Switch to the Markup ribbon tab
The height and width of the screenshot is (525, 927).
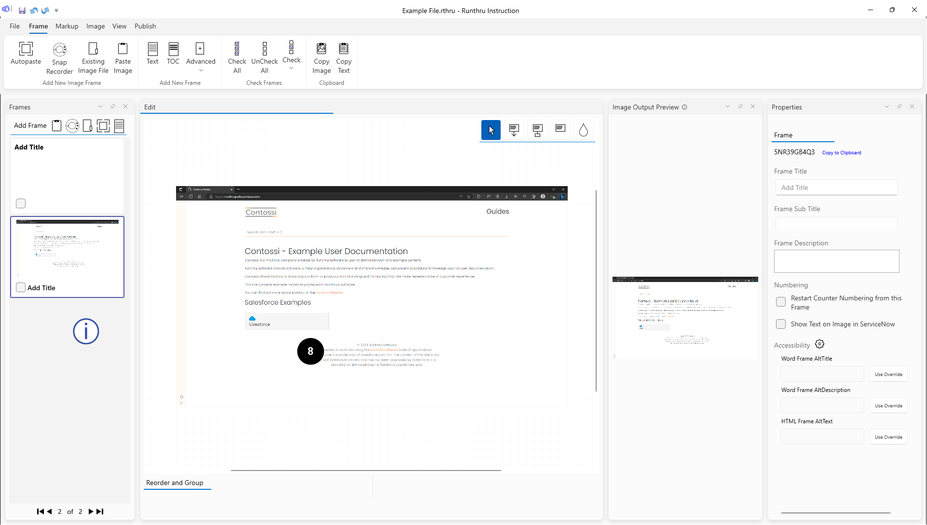click(x=67, y=26)
